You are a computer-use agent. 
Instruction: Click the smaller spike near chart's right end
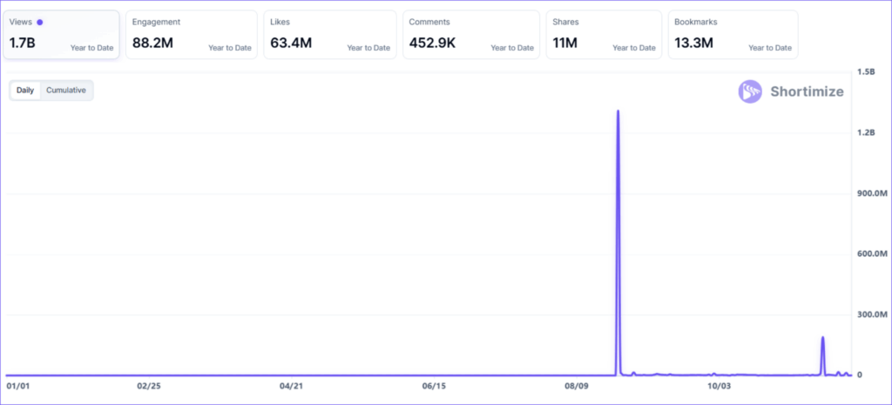click(x=822, y=338)
